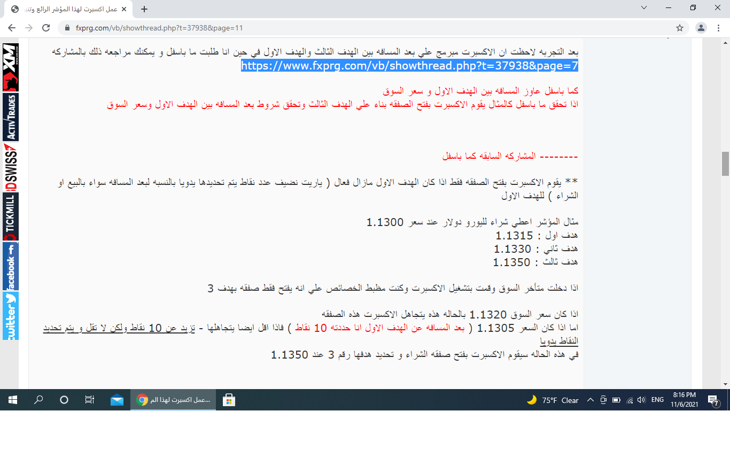Bookmark this page with the star icon
The image size is (730, 450).
[680, 28]
